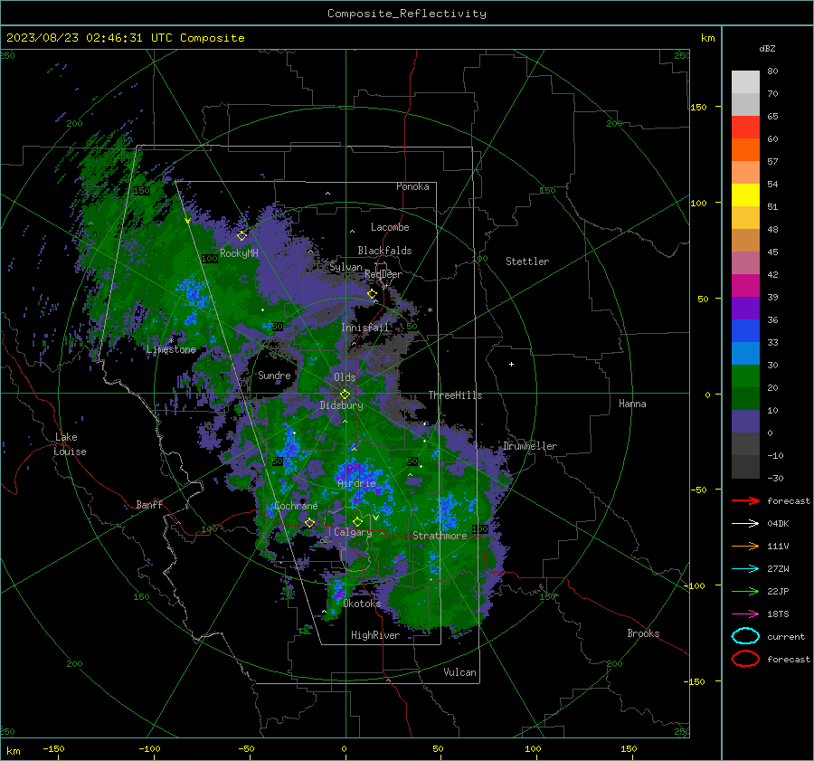
Task: Click the Banff label
Action: (149, 504)
